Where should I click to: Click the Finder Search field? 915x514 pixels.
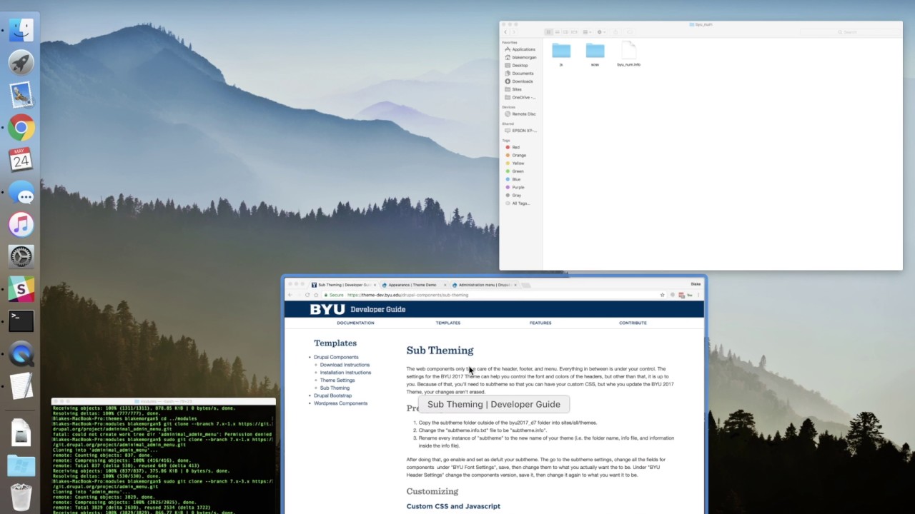[x=849, y=32]
